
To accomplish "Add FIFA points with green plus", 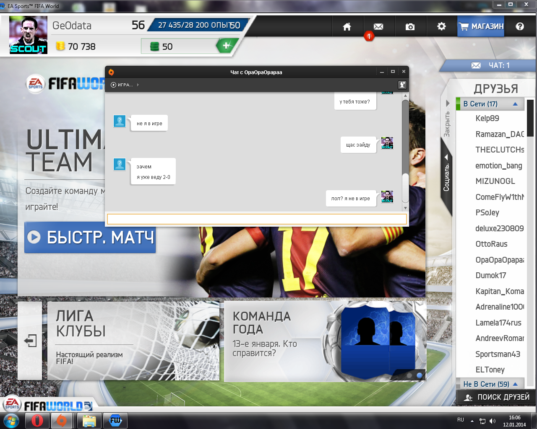I will tap(226, 46).
